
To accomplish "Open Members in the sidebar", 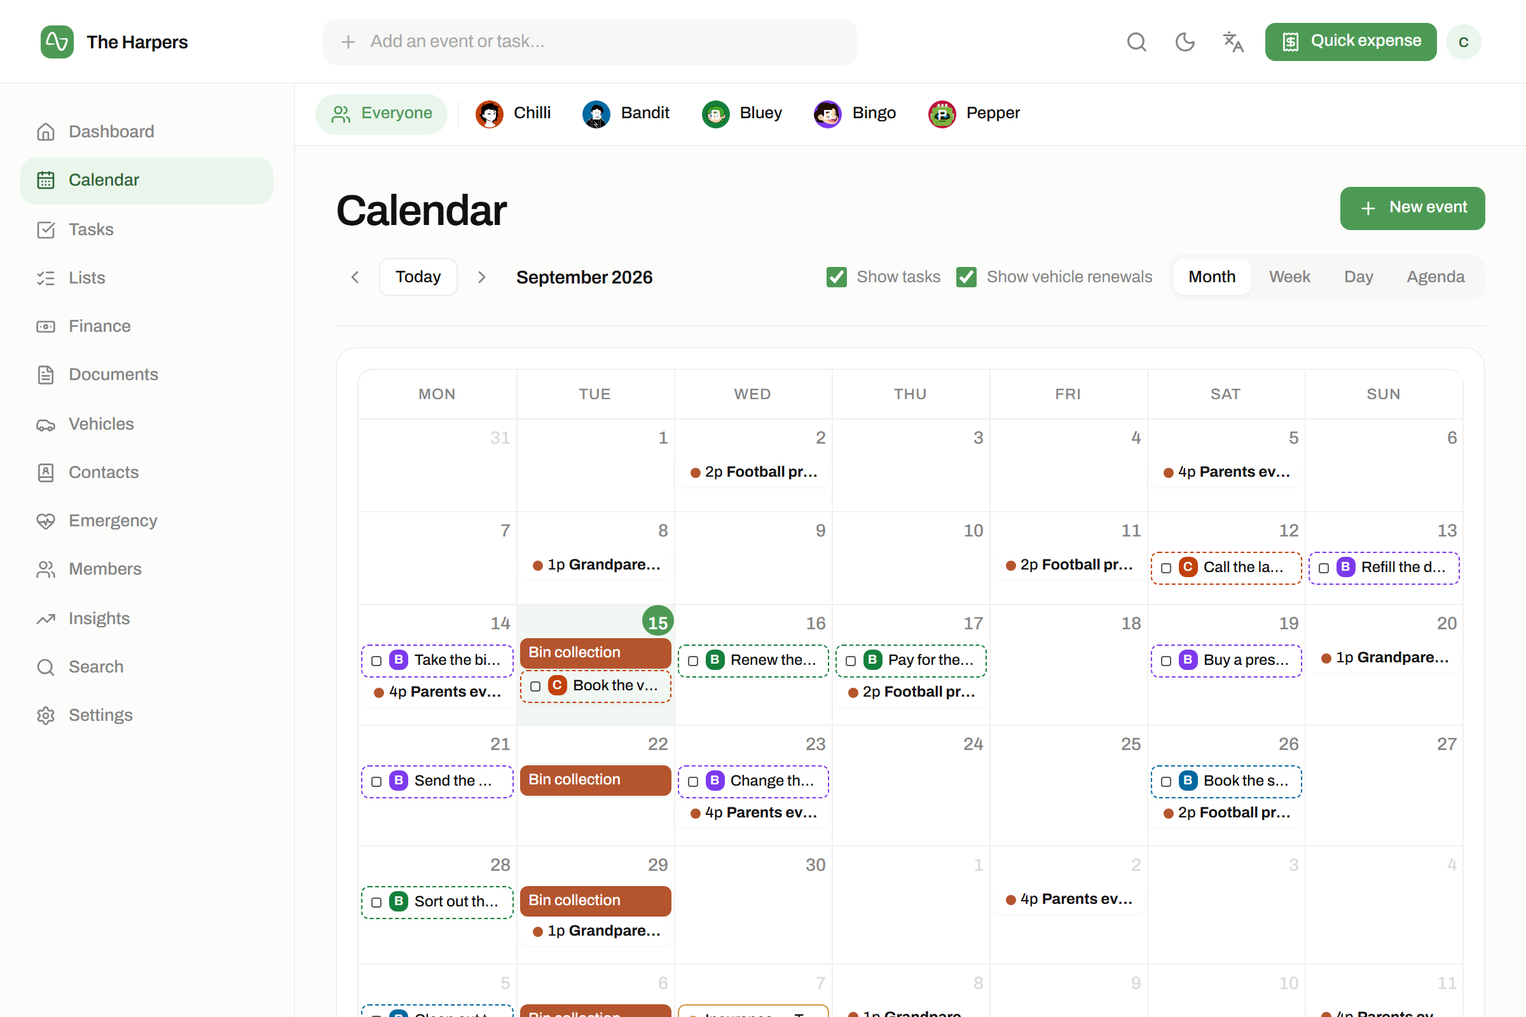I will (x=147, y=569).
